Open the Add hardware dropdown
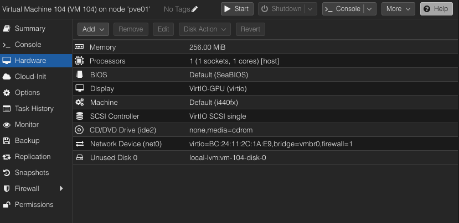 [93, 29]
